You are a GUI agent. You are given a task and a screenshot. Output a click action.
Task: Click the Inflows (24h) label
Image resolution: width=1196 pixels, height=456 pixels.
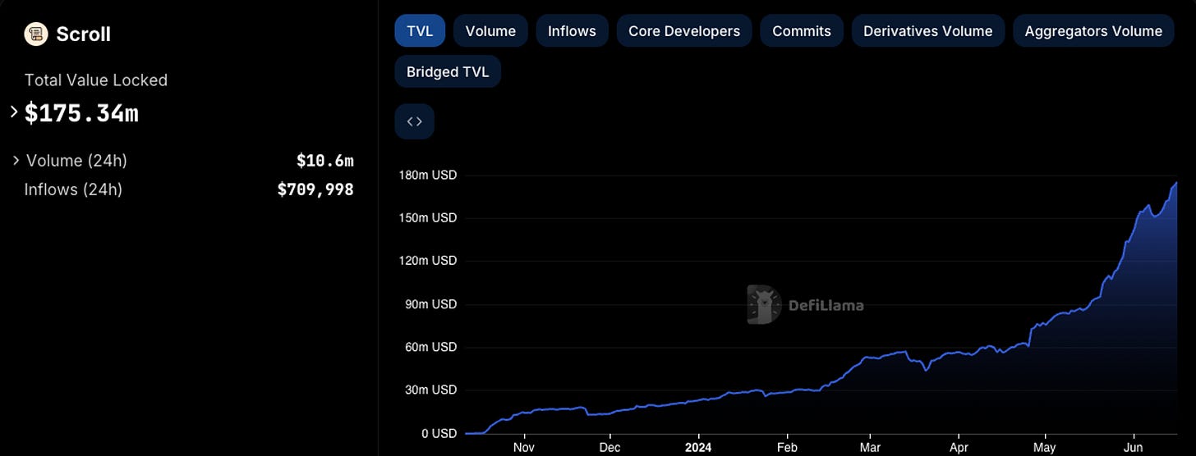(x=73, y=189)
